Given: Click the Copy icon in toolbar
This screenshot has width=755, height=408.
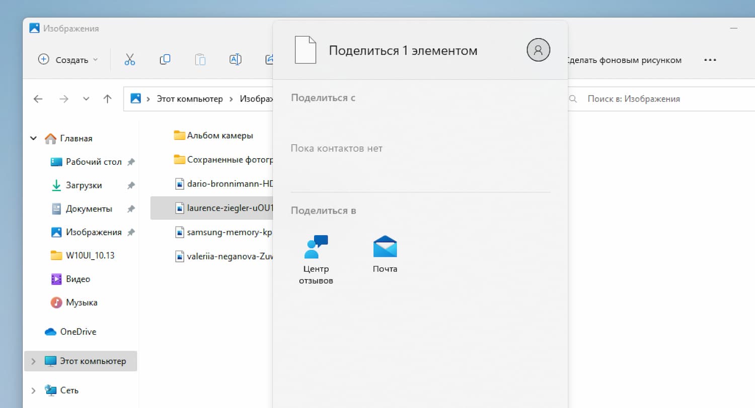Looking at the screenshot, I should pyautogui.click(x=165, y=60).
